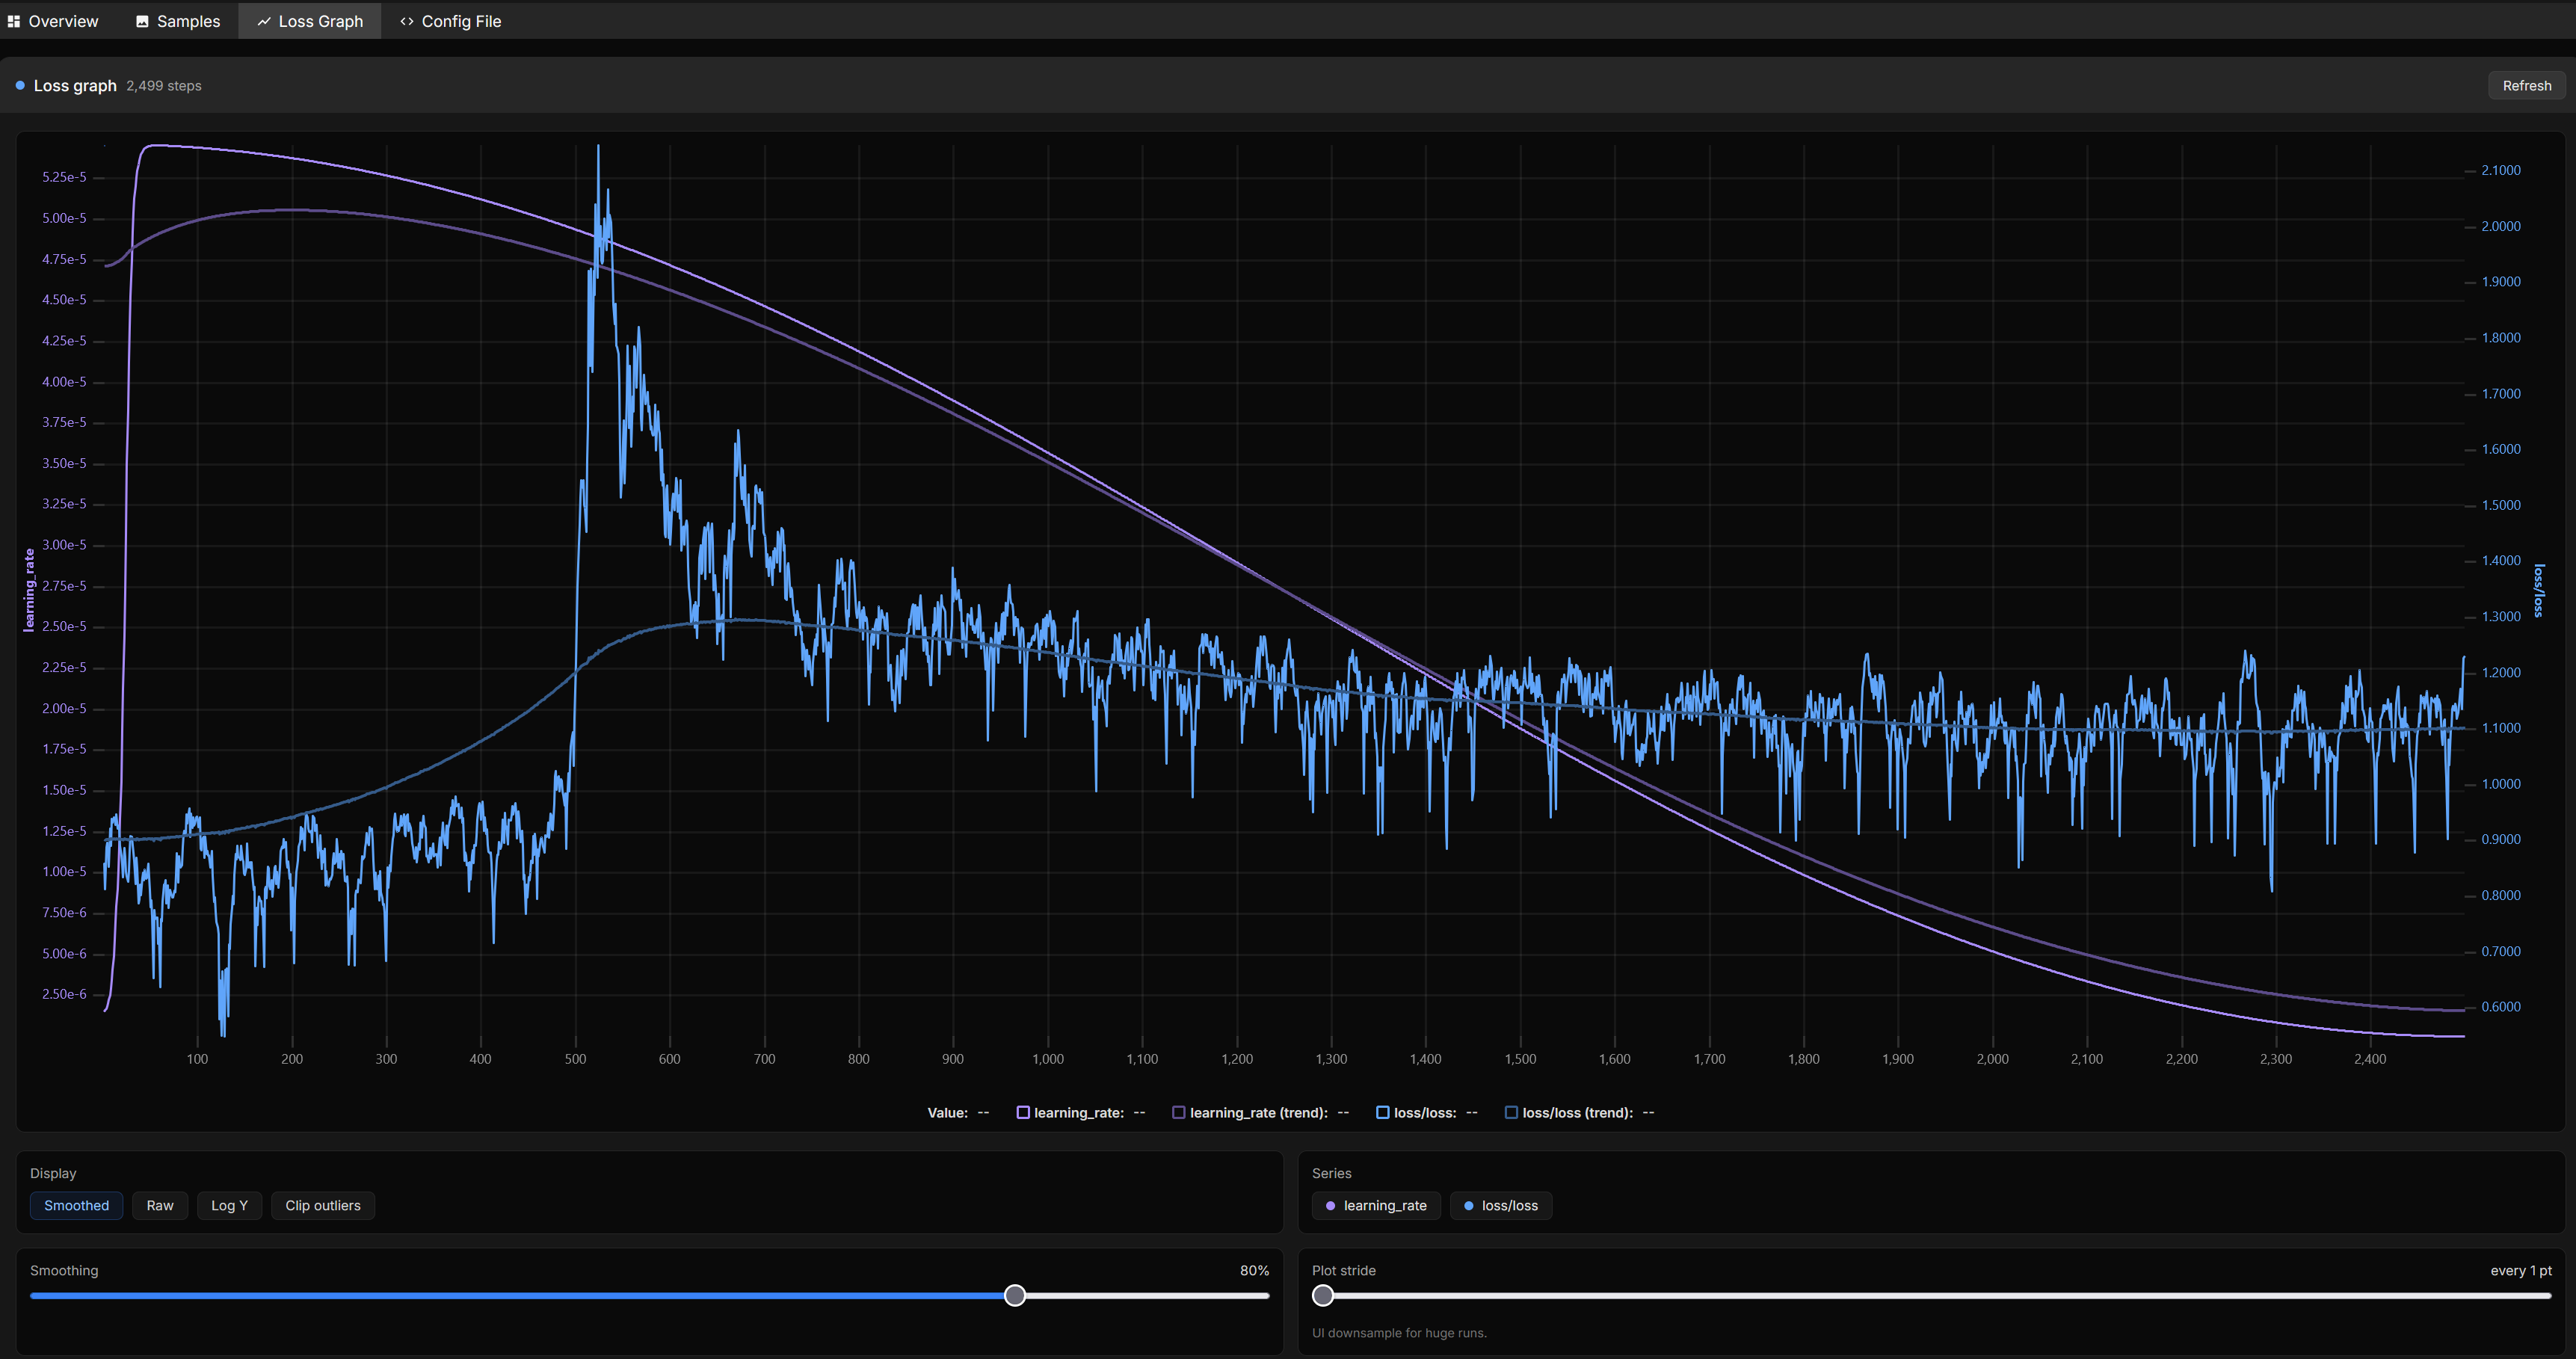The height and width of the screenshot is (1359, 2576).
Task: Click the blue dot beside Loss graph title
Action: (20, 86)
